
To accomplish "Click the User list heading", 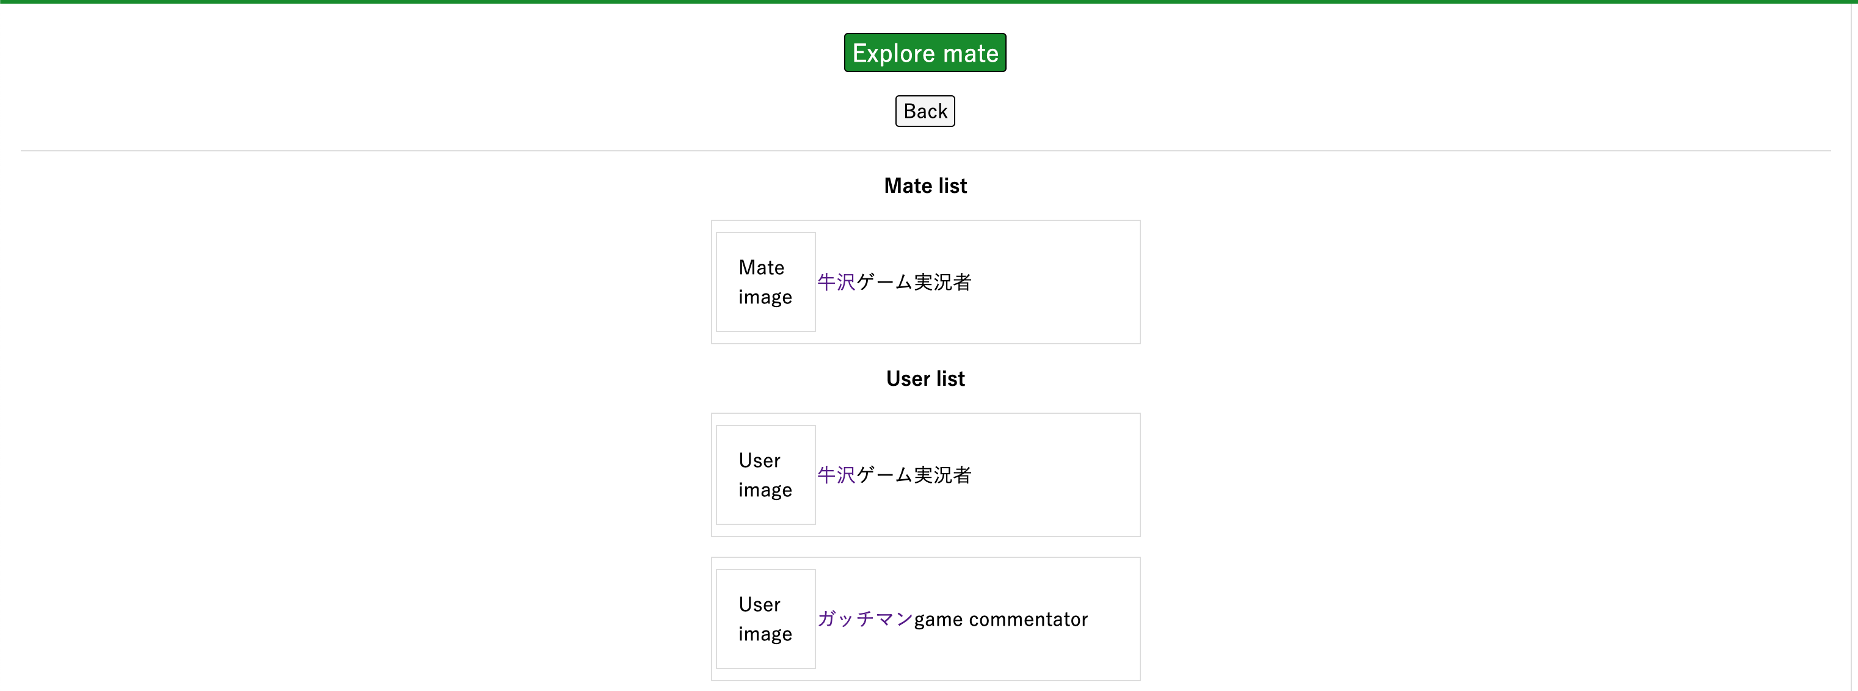I will (x=925, y=378).
